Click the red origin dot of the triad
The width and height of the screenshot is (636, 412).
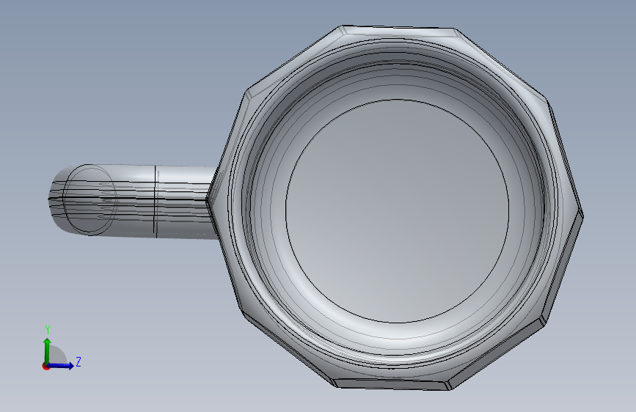(45, 367)
